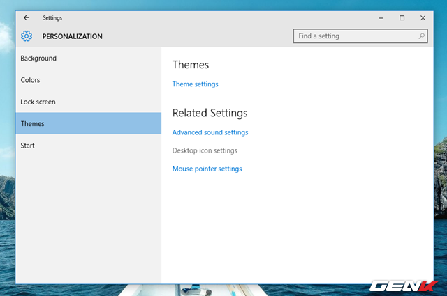Open the Background section
Screen dimensions: 447x296
pyautogui.click(x=89, y=59)
